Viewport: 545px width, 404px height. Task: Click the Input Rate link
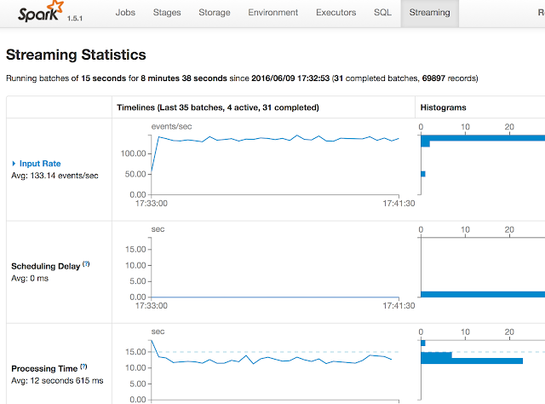point(39,164)
